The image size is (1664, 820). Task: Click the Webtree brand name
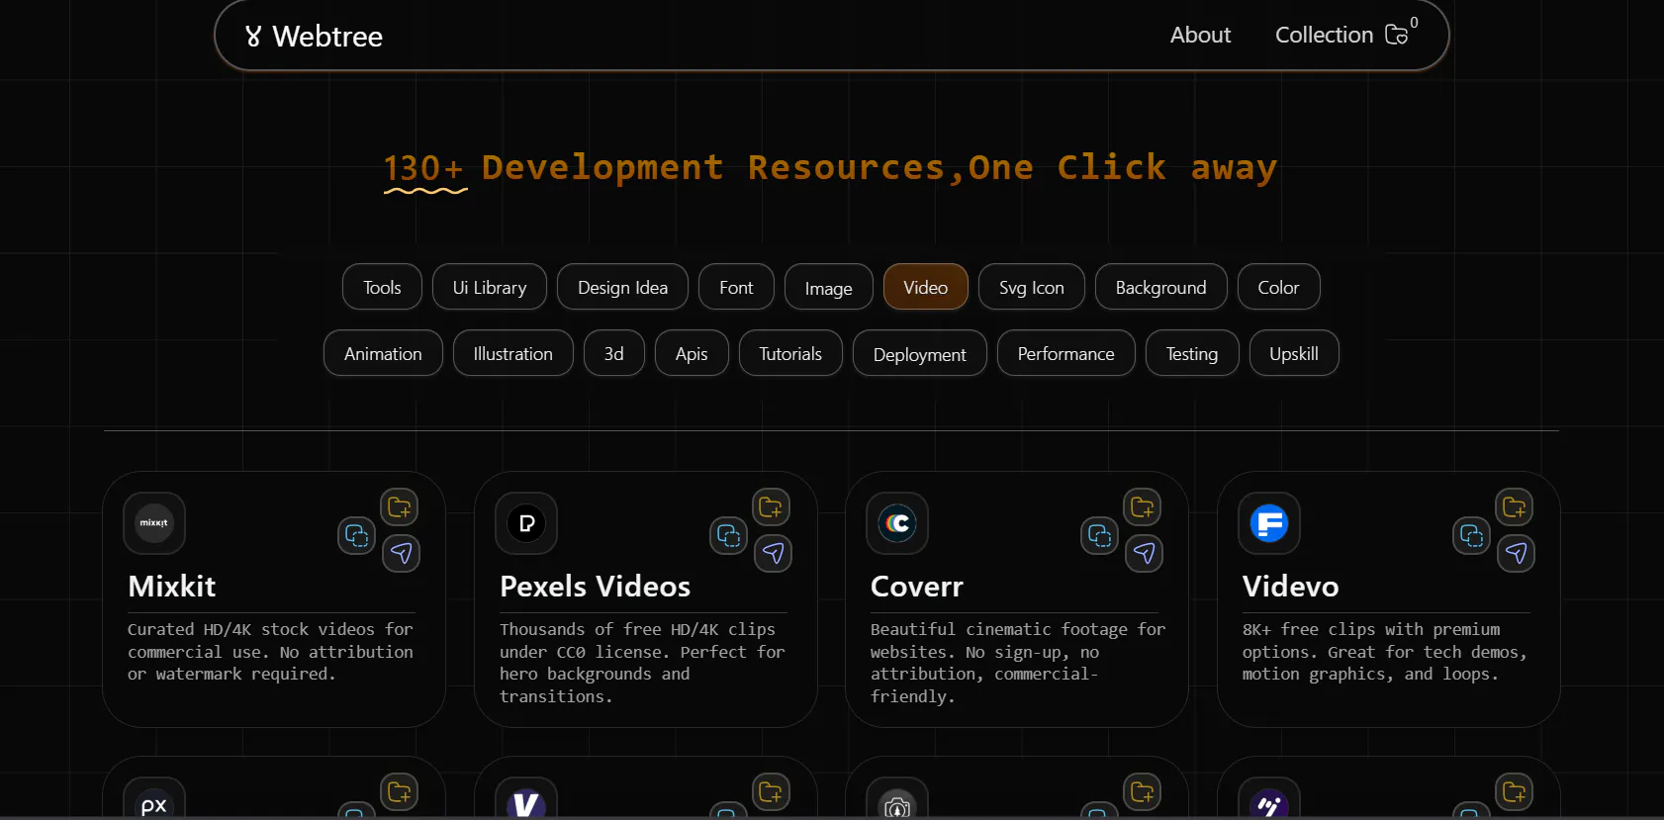[x=327, y=37]
